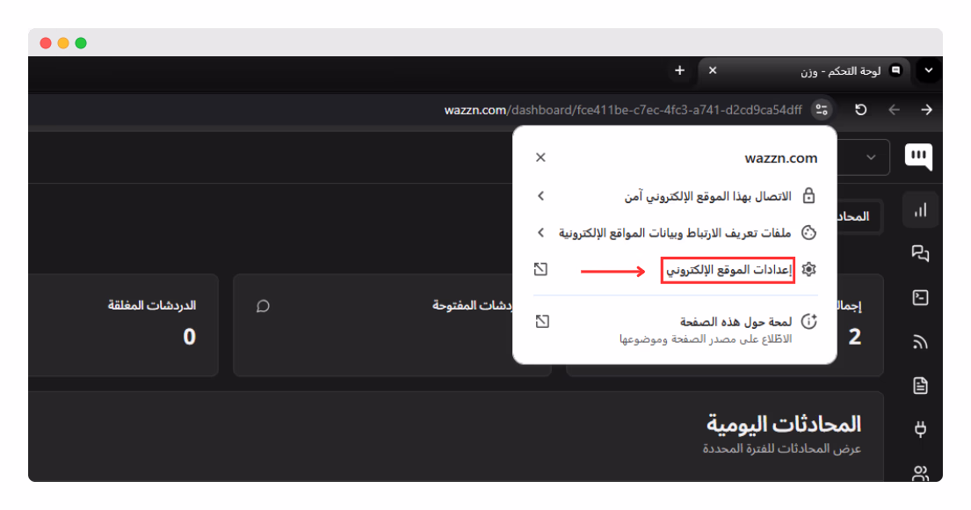
Task: Go back with the left arrow
Action: (x=894, y=110)
